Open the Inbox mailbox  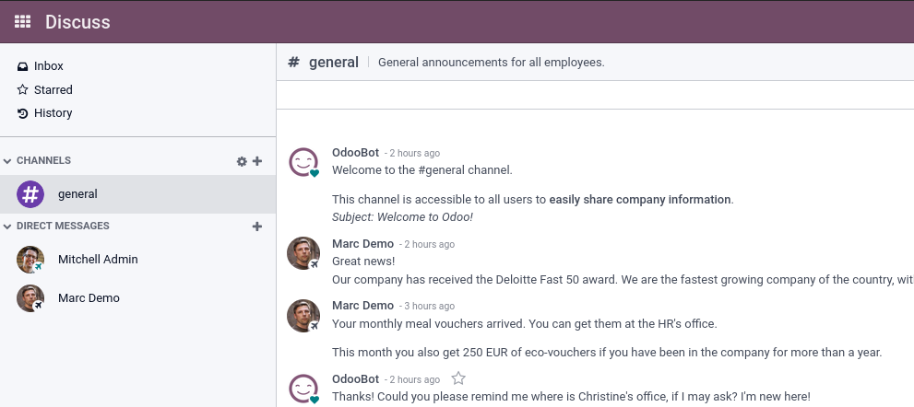pyautogui.click(x=49, y=66)
